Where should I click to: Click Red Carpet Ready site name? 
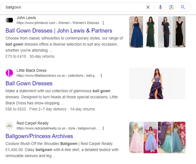tap(33, 123)
